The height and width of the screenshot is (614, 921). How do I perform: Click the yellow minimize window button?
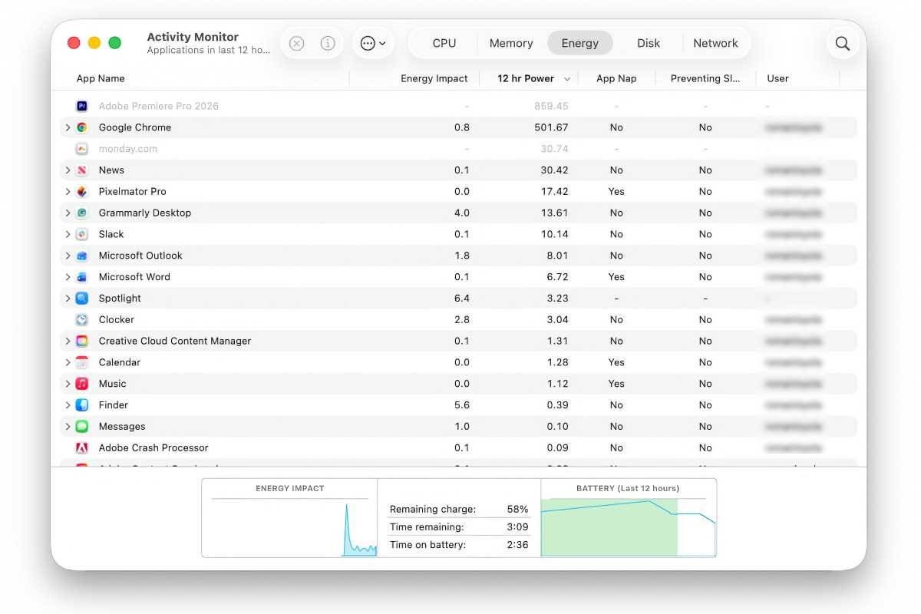[x=94, y=43]
